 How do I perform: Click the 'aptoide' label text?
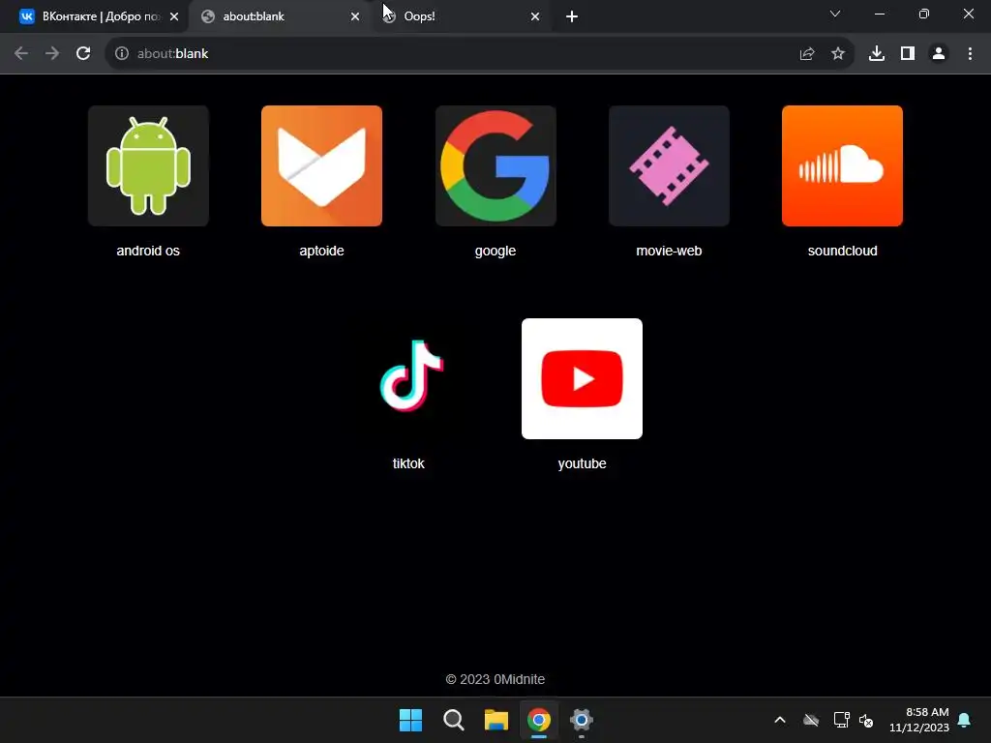coord(321,251)
